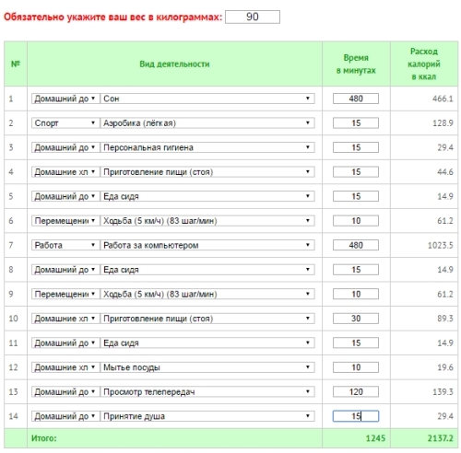Screen dimensions: 461x453
Task: Click the 'Вид деятельности' column header
Action: pyautogui.click(x=174, y=64)
